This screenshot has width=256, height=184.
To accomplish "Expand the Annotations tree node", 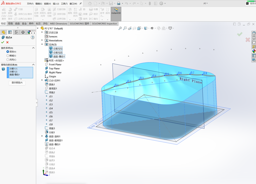I will click(x=42, y=40).
